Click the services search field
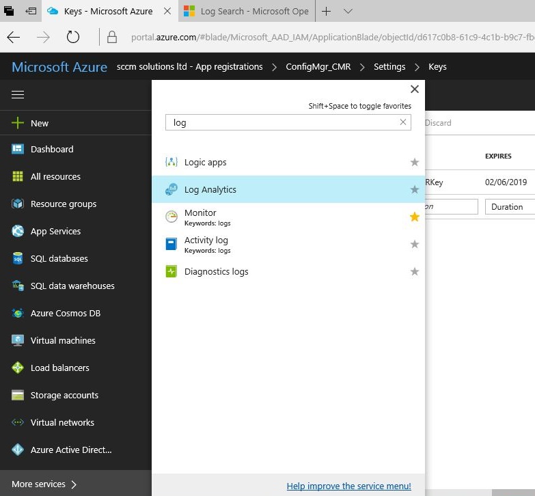The height and width of the screenshot is (496, 535). pyautogui.click(x=280, y=122)
